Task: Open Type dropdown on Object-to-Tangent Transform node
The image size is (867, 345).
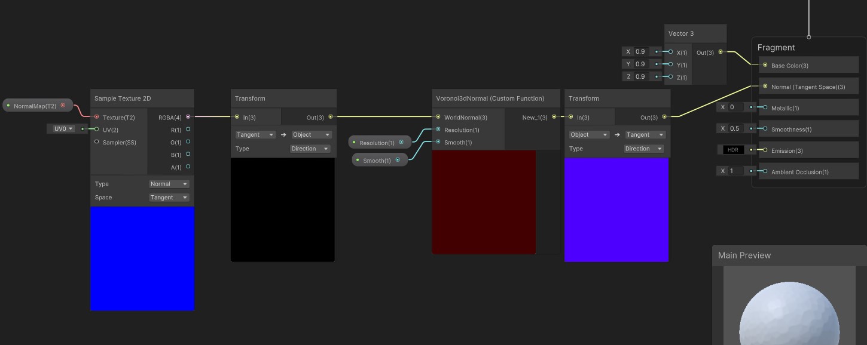Action: [645, 149]
